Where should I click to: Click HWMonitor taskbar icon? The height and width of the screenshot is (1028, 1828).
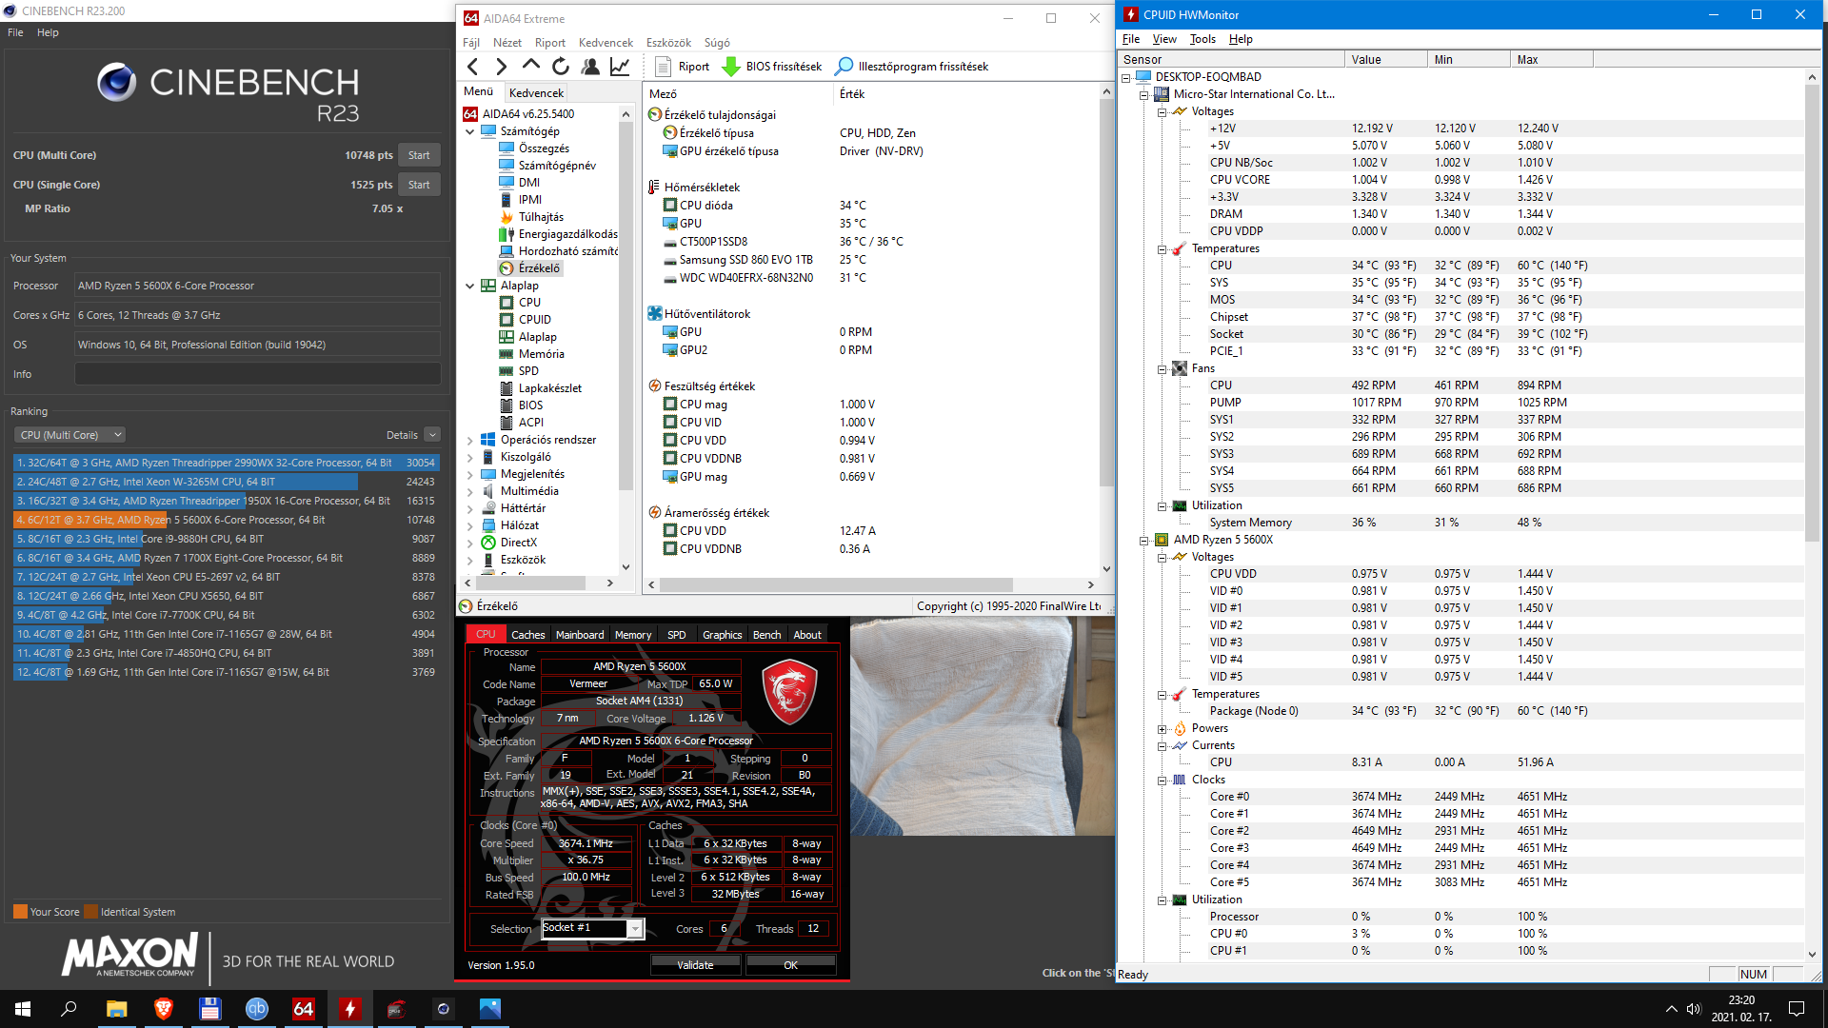(x=349, y=1009)
